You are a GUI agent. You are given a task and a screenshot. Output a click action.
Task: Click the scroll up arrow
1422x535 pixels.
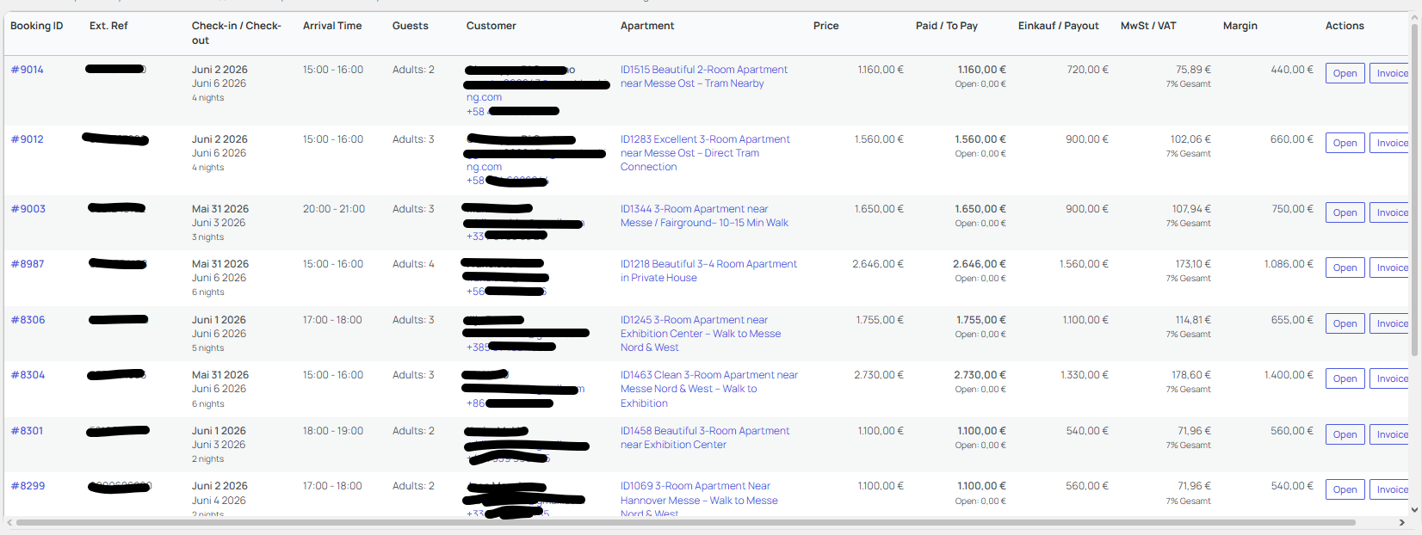coord(1414,17)
